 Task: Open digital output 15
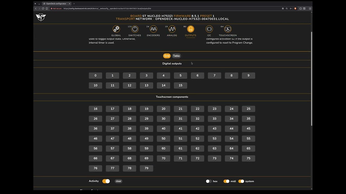click(x=181, y=85)
